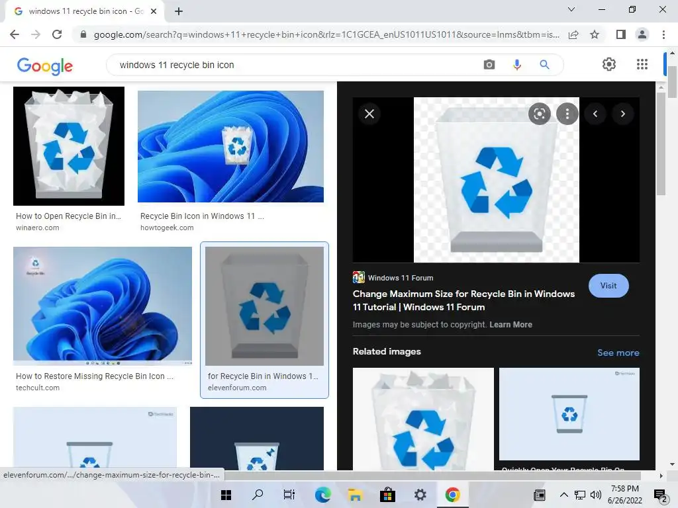Open more options on preview image
Screen dimensions: 678x508
(x=567, y=114)
